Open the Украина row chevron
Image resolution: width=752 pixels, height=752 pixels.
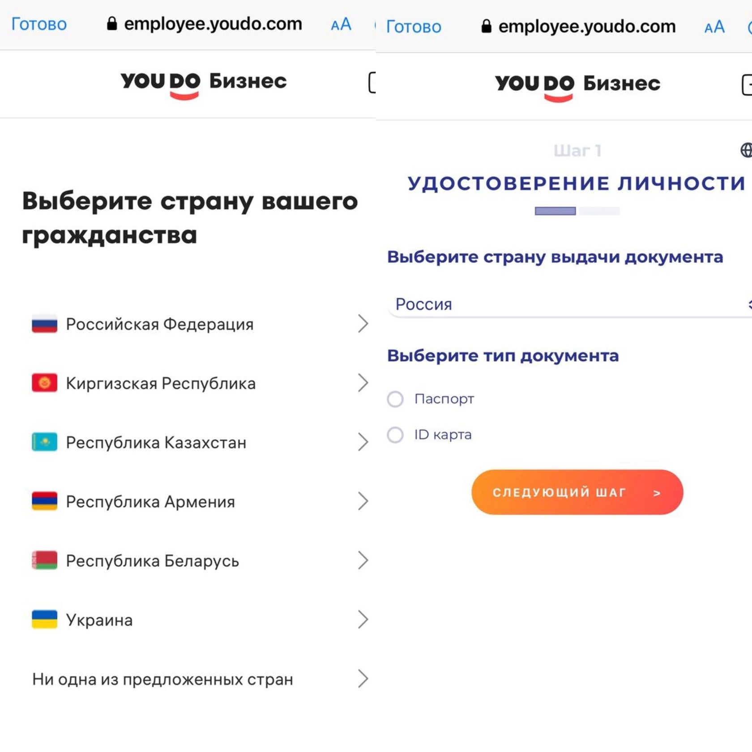pos(363,620)
